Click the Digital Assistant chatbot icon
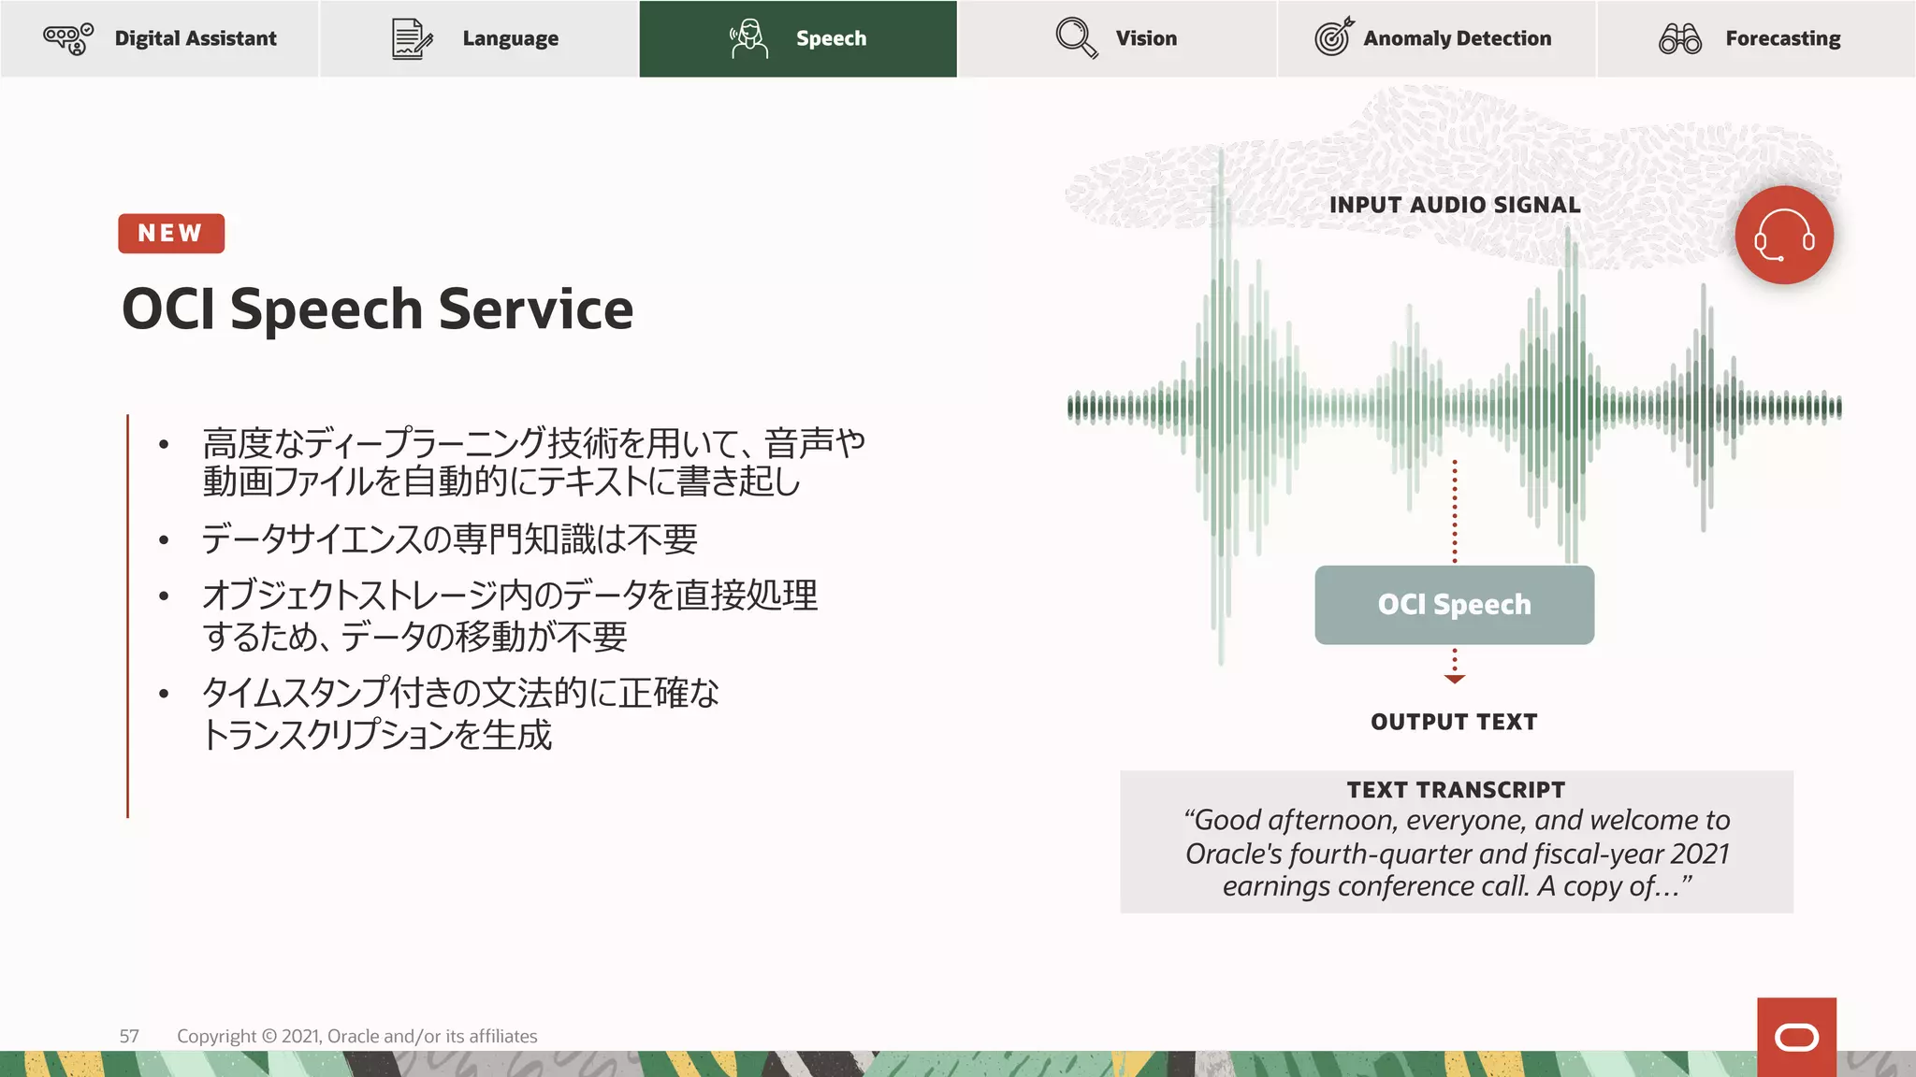The image size is (1916, 1077). (x=68, y=39)
